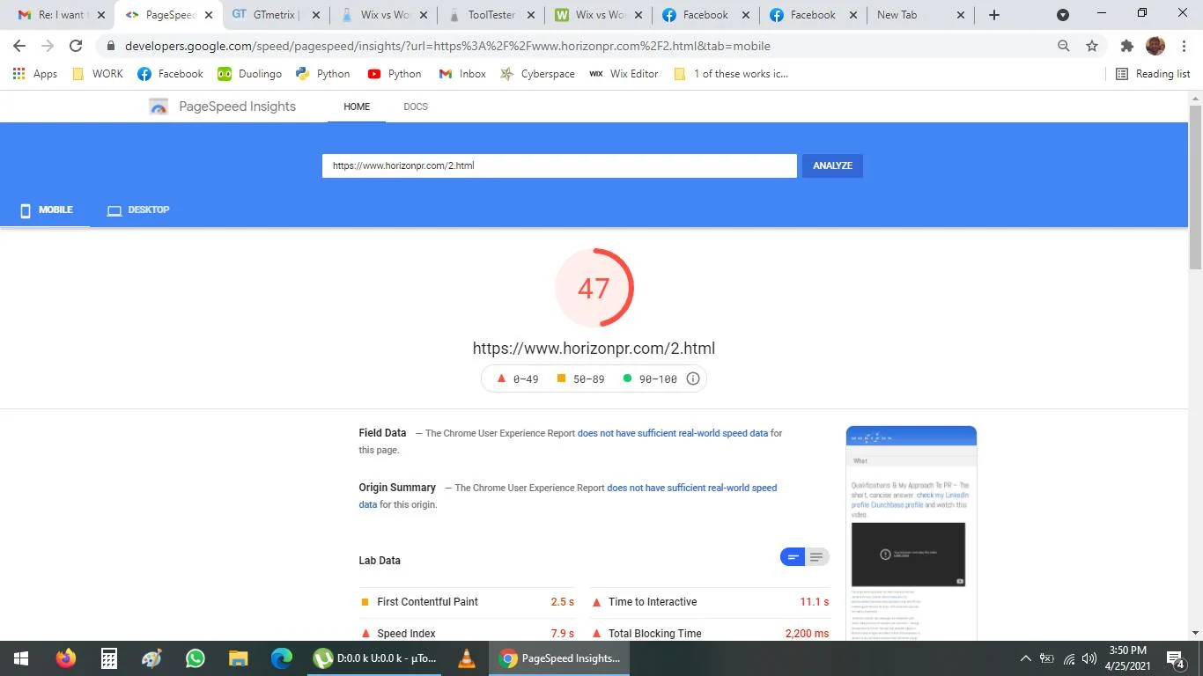Open Calculator from the taskbar

click(x=108, y=658)
